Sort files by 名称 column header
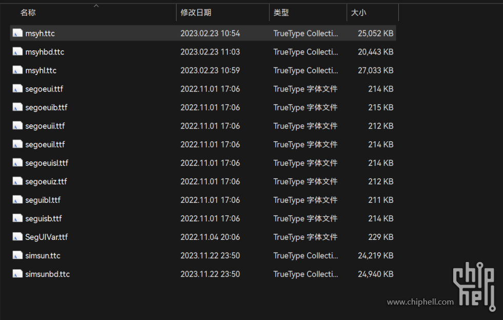Screen dimensions: 503x320 point(28,13)
